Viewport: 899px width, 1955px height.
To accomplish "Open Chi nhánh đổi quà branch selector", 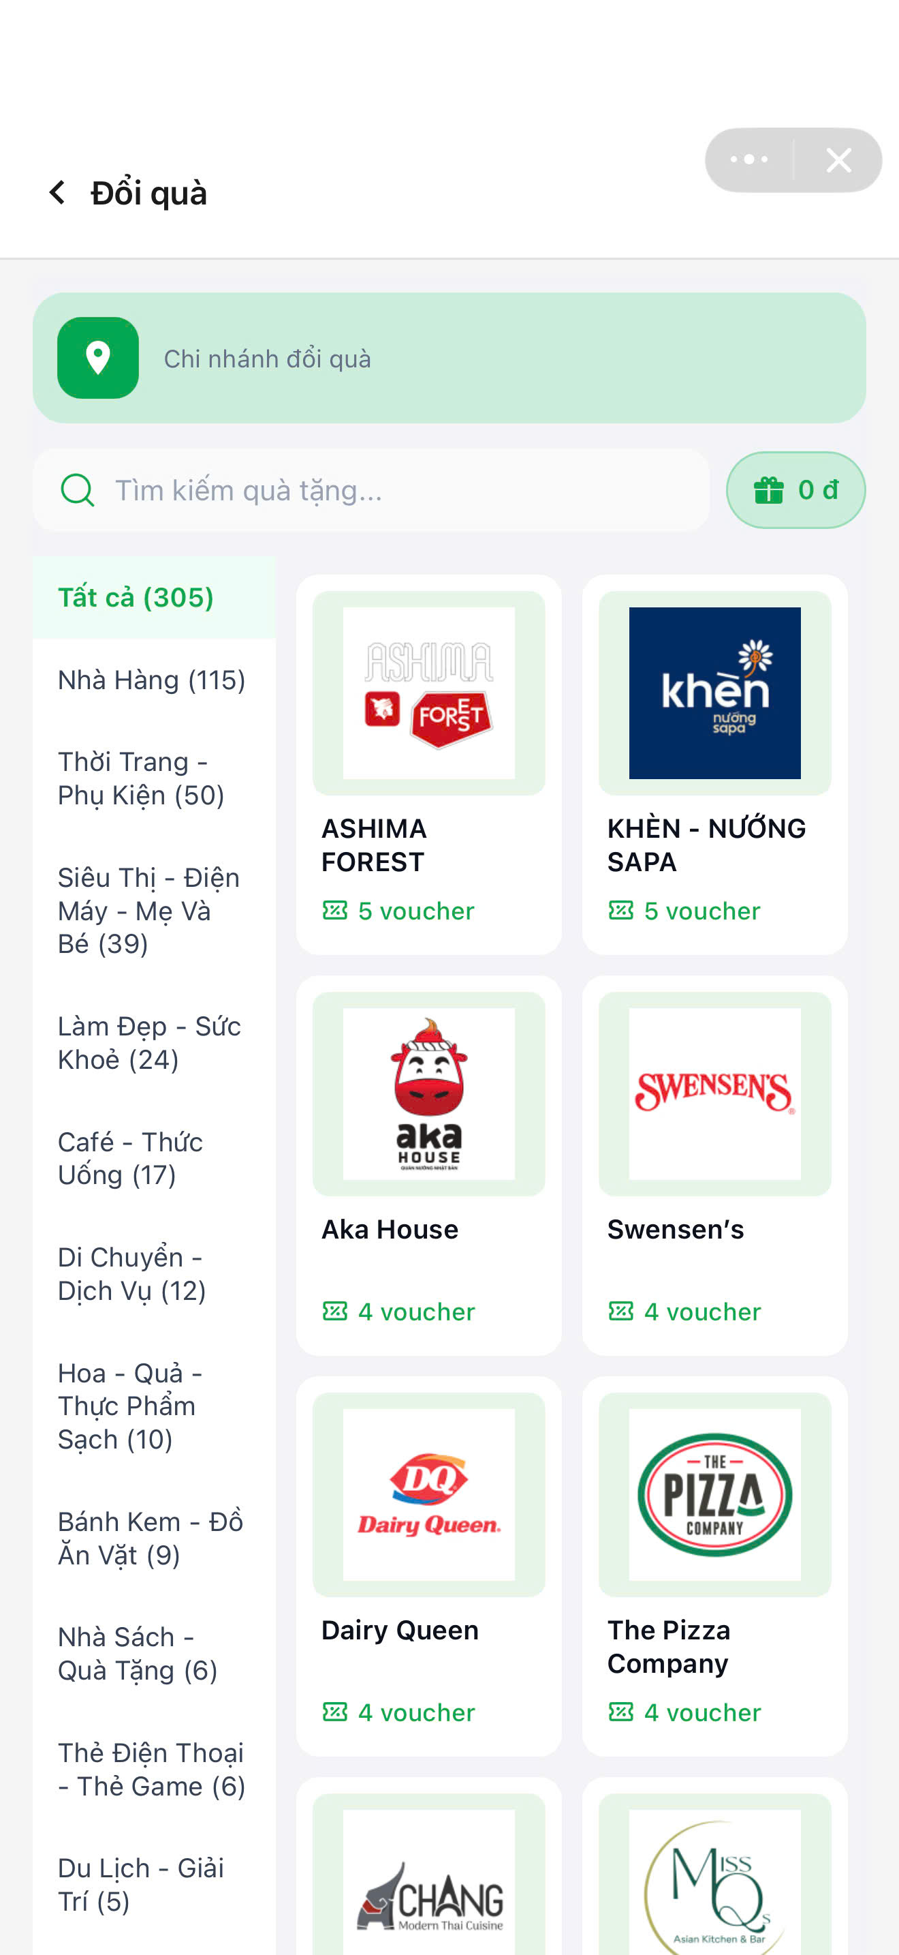I will point(449,357).
